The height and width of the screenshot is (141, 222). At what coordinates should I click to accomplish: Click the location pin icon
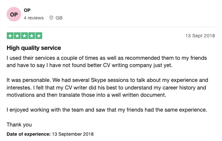(51, 18)
